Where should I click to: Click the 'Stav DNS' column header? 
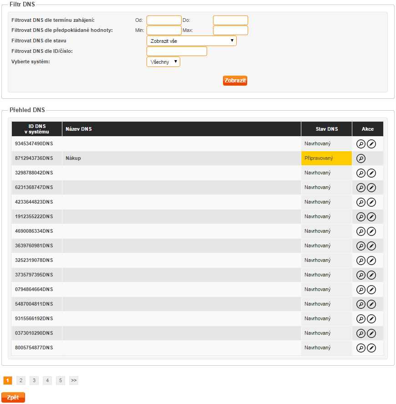(x=326, y=129)
